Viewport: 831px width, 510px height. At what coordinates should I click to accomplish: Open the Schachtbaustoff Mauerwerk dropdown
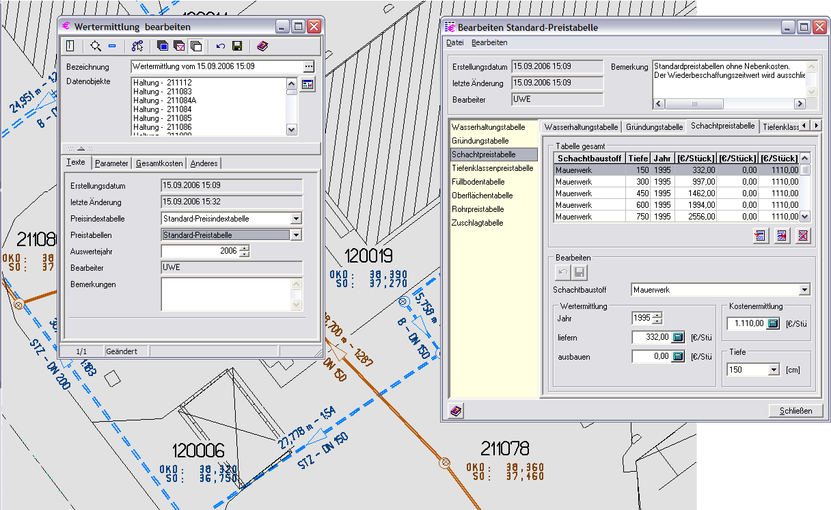coord(804,290)
